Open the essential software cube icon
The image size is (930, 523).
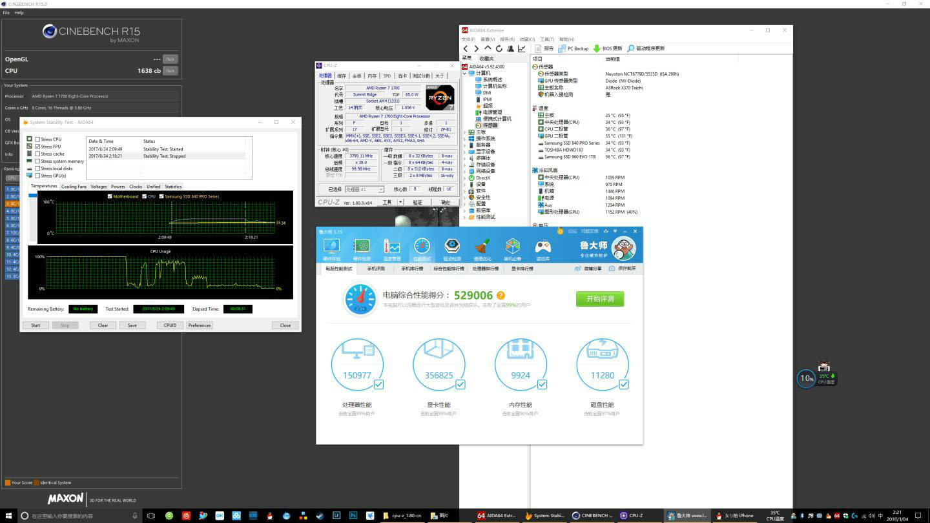click(x=513, y=246)
